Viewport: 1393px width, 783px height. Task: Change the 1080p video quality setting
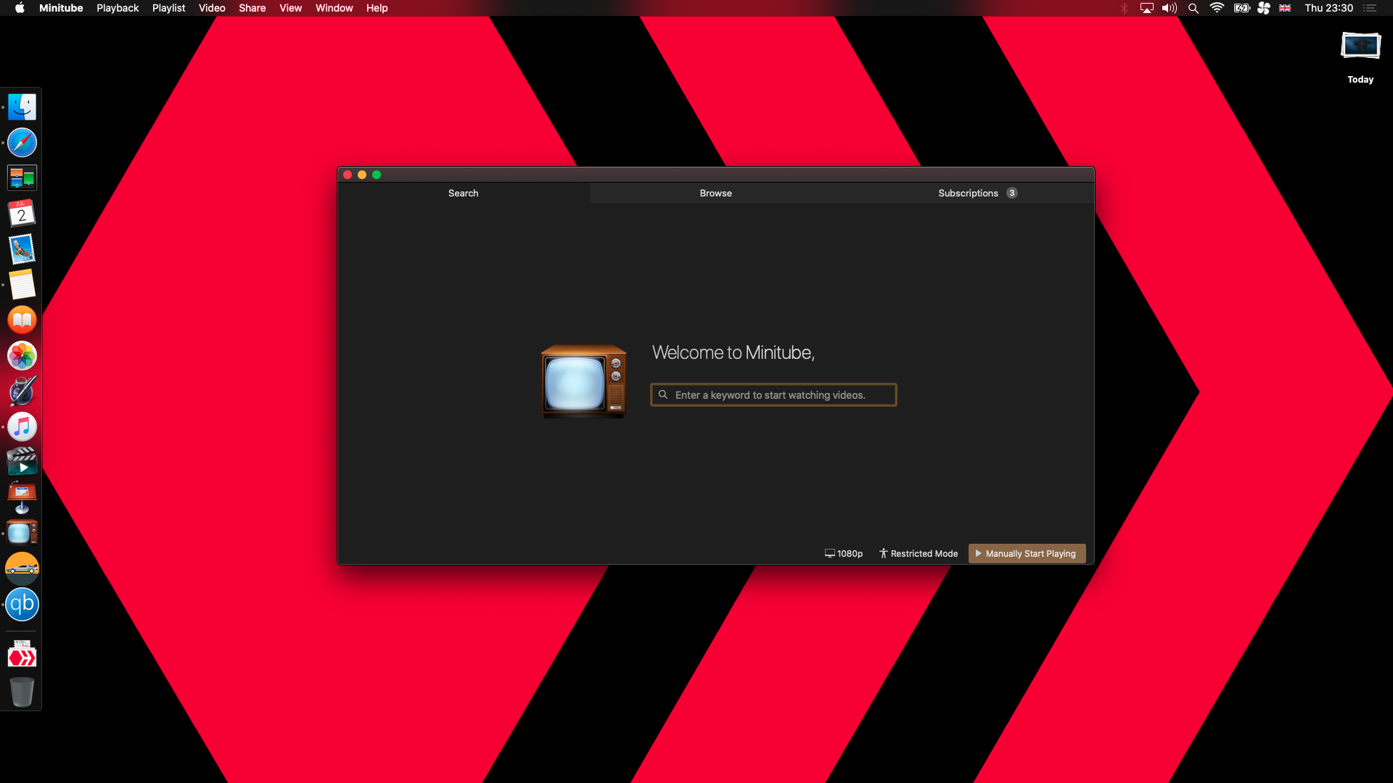pyautogui.click(x=844, y=554)
